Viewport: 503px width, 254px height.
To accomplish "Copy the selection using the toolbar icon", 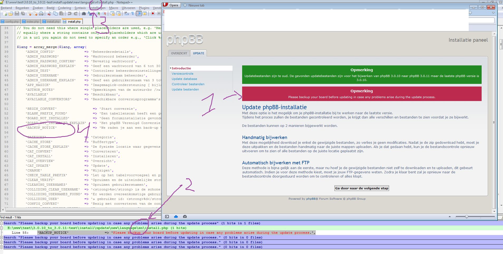I will tap(55, 13).
